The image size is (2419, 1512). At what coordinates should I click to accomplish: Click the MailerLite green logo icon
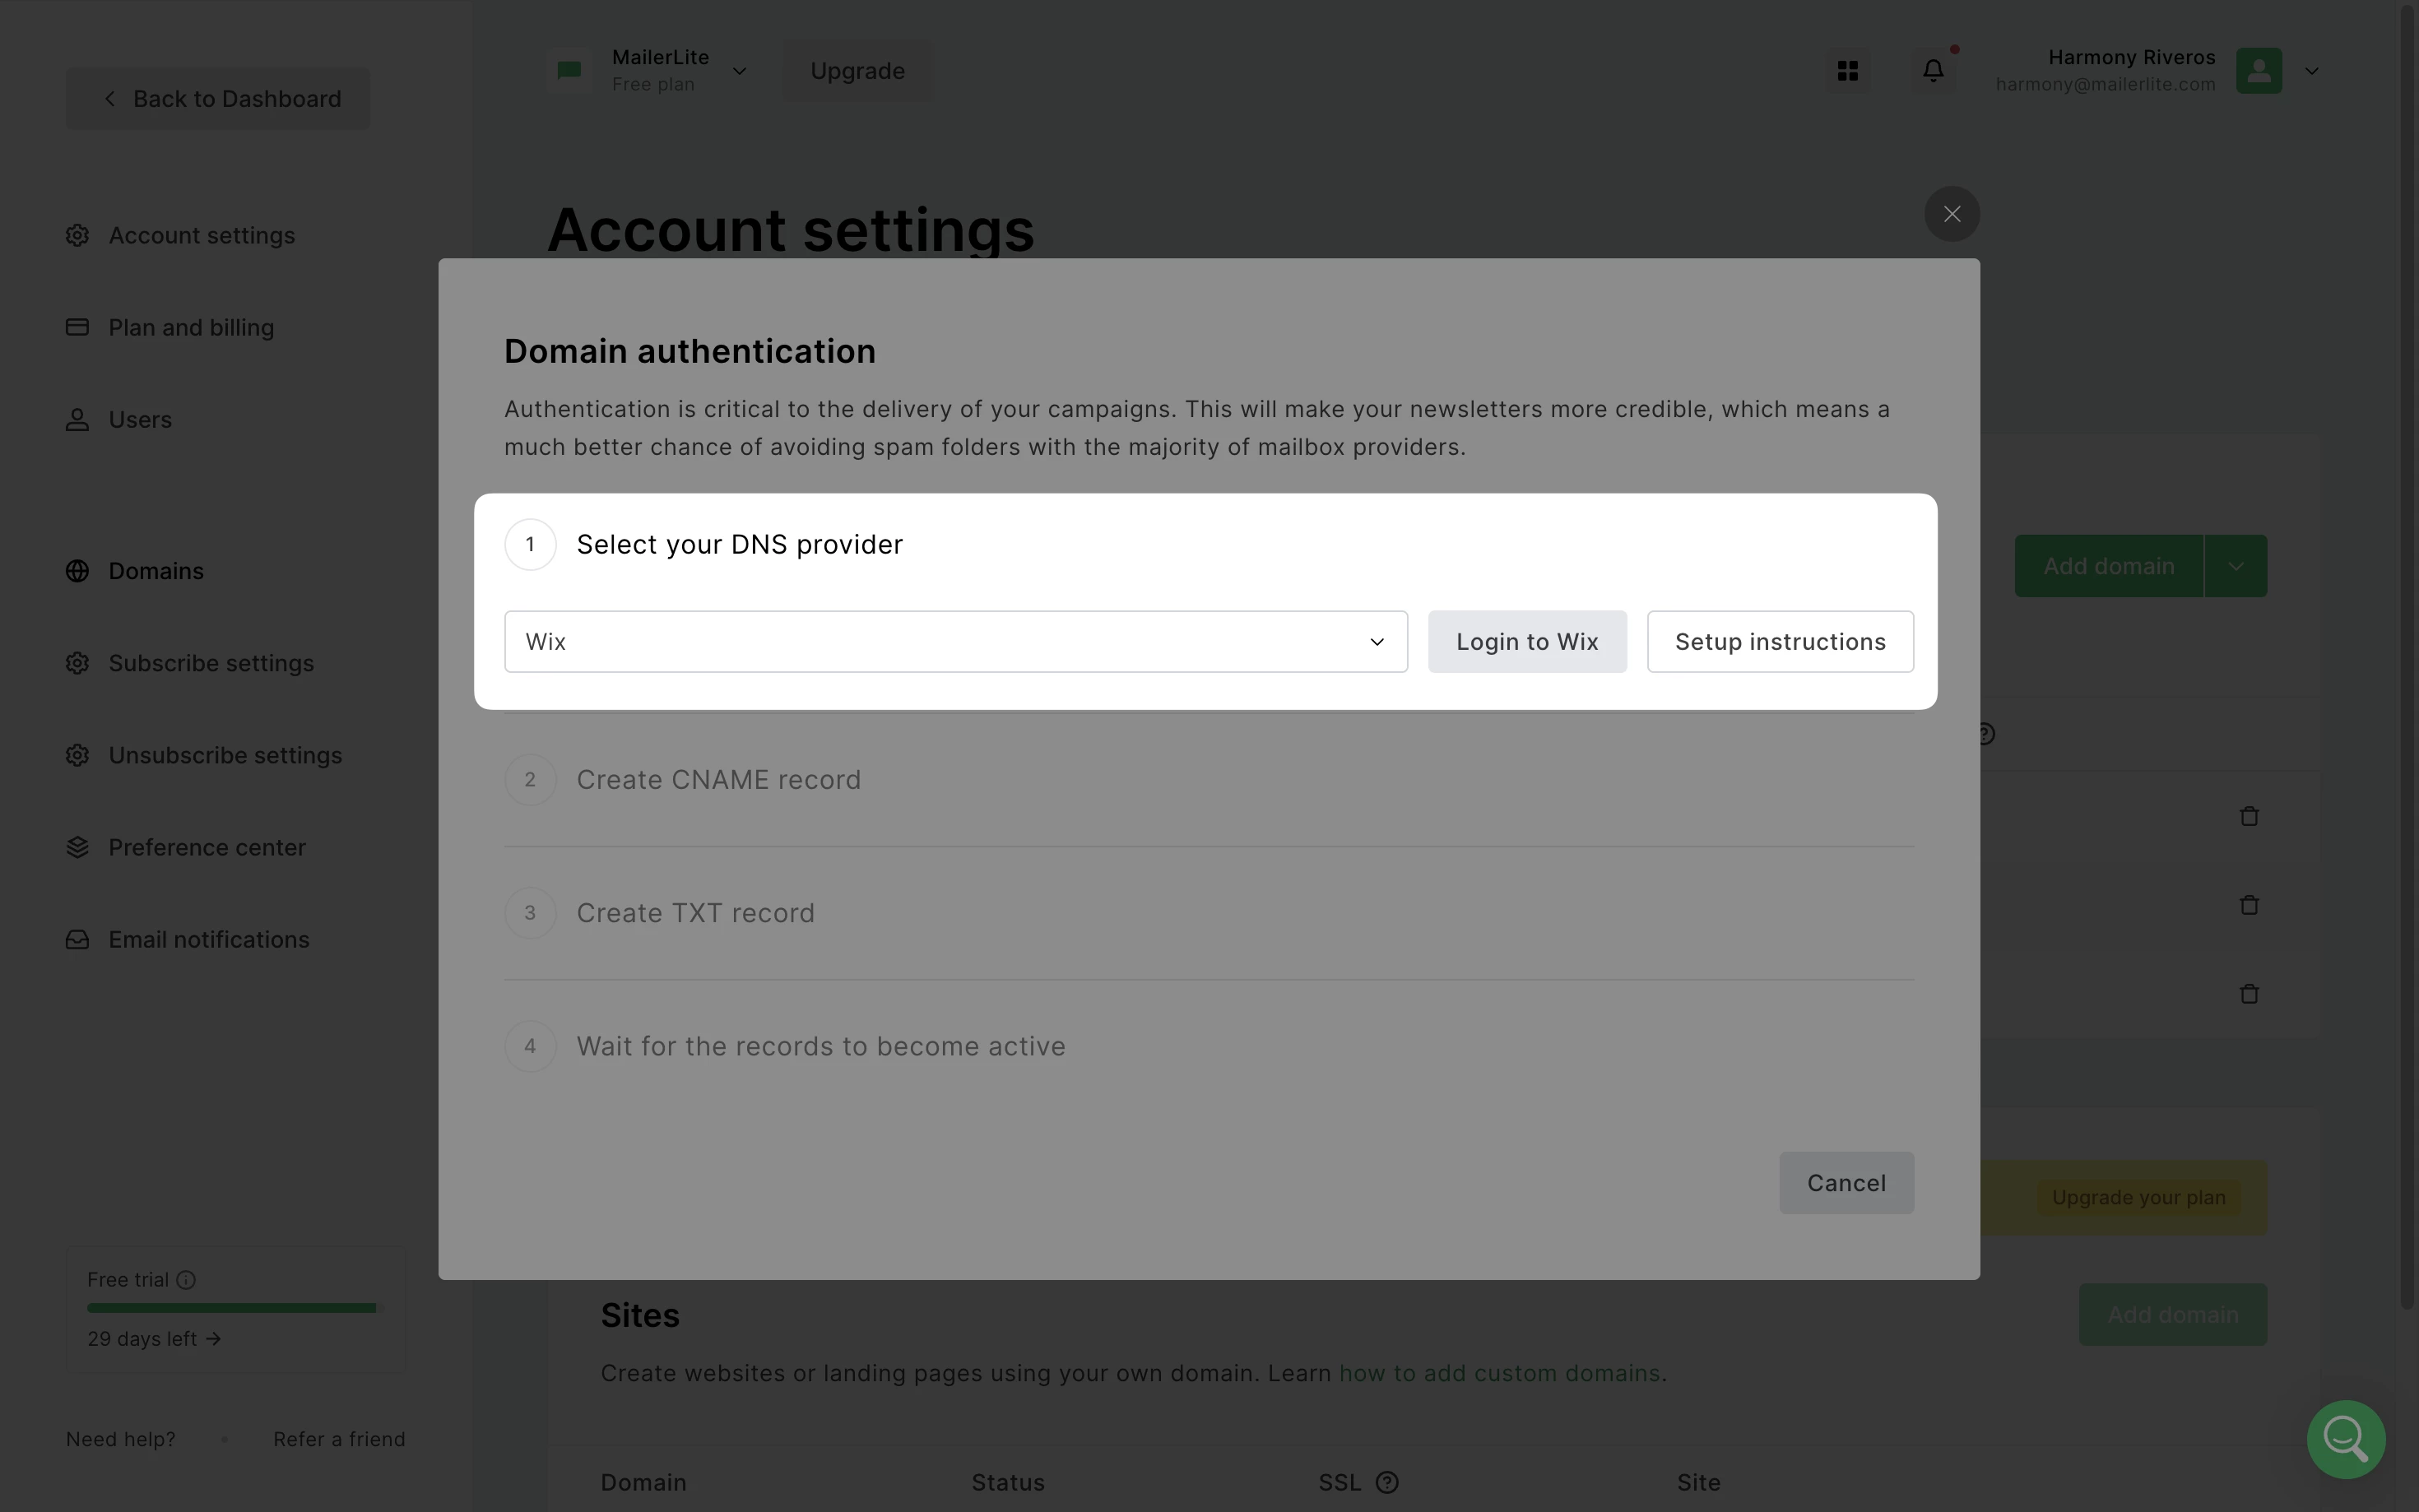click(569, 71)
